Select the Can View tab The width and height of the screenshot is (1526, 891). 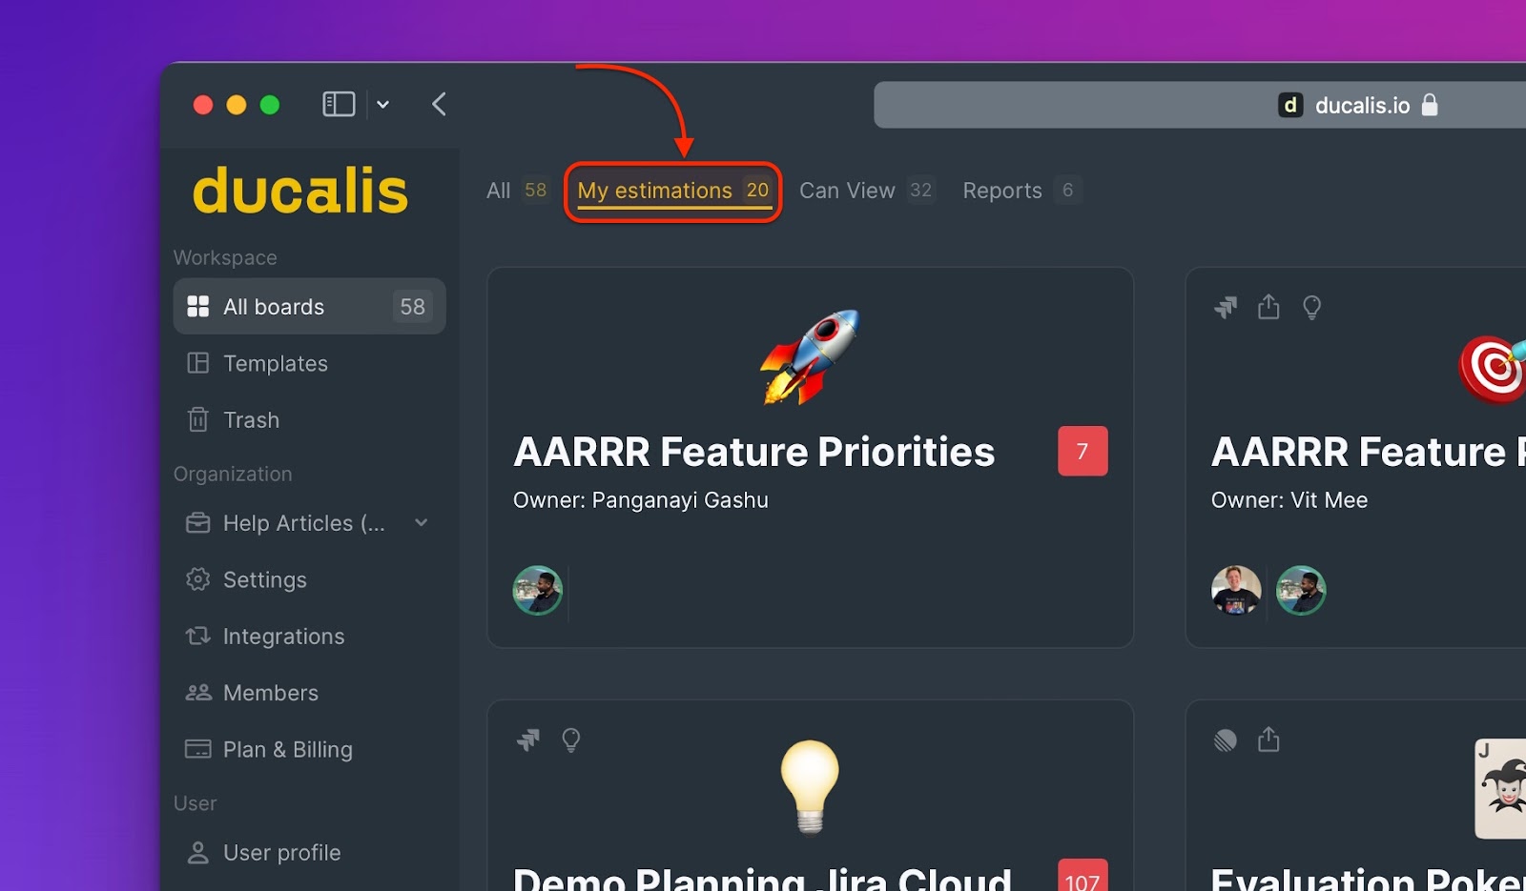(x=847, y=191)
